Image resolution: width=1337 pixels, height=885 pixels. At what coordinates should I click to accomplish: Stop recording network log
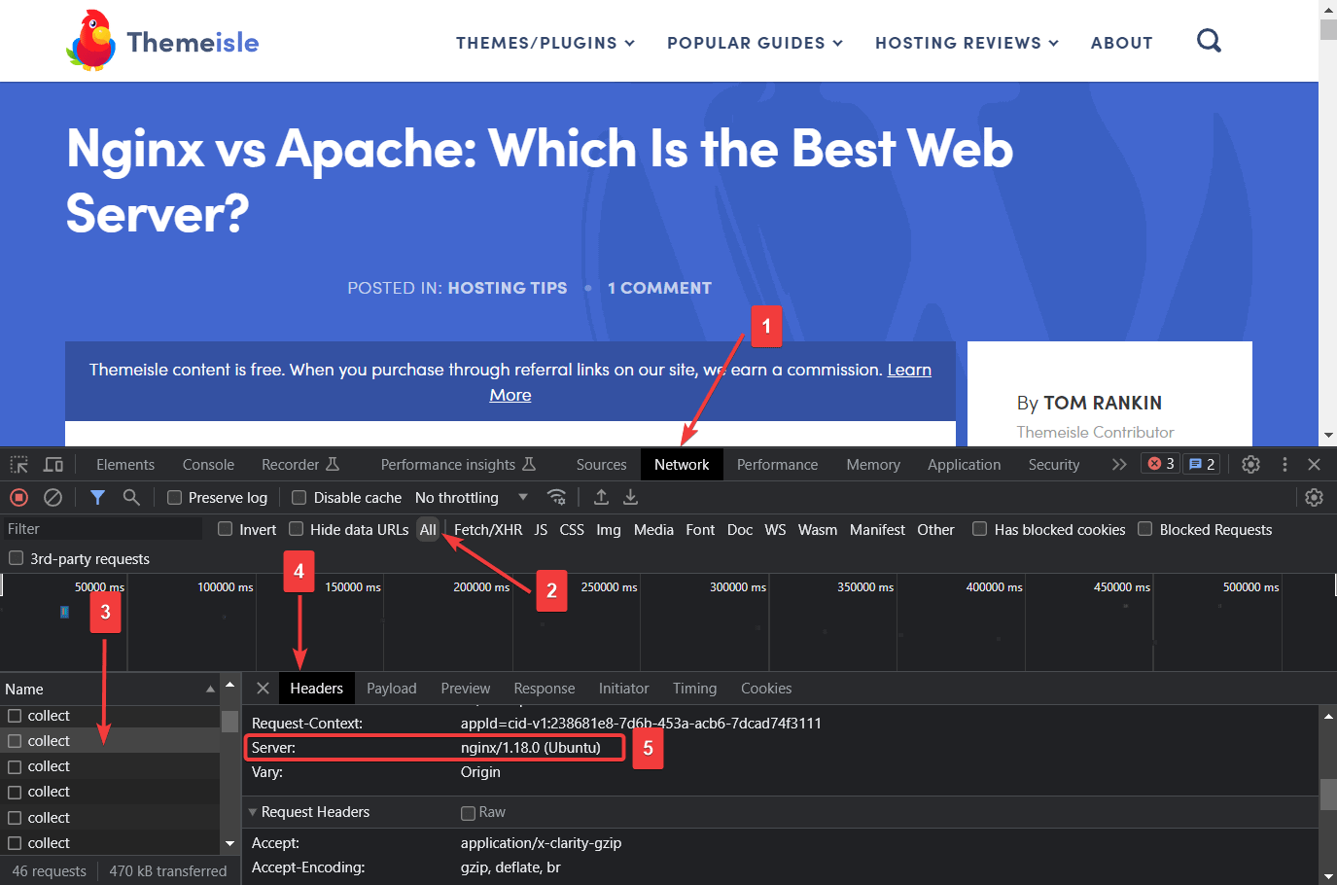pos(18,497)
